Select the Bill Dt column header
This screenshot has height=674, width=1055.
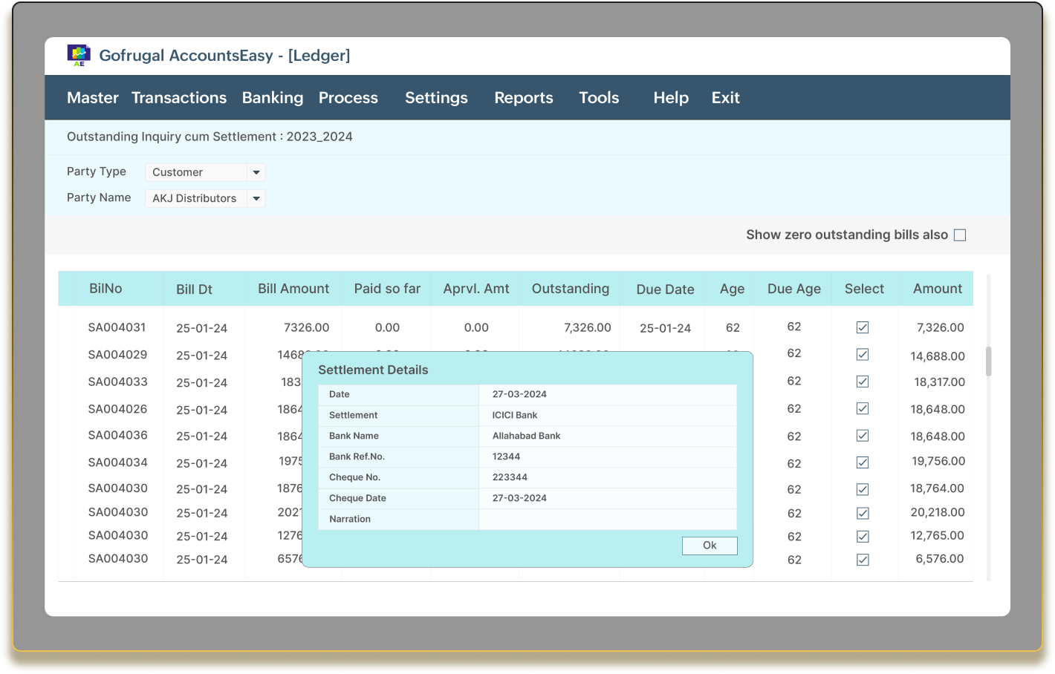195,289
